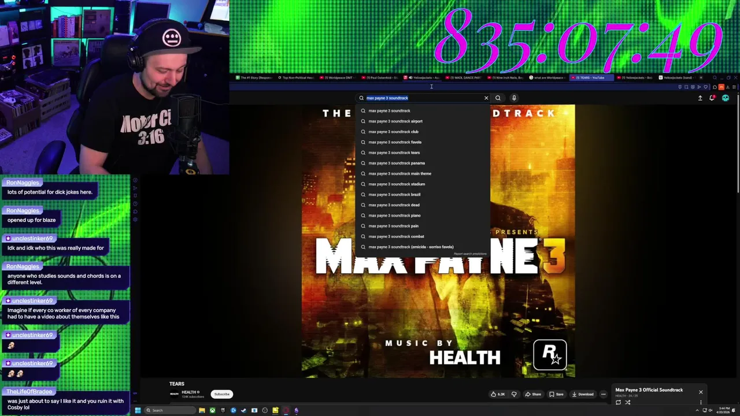Image resolution: width=740 pixels, height=416 pixels.
Task: Switch to '(1) WADL DANCE PART' browser tab
Action: pos(463,77)
